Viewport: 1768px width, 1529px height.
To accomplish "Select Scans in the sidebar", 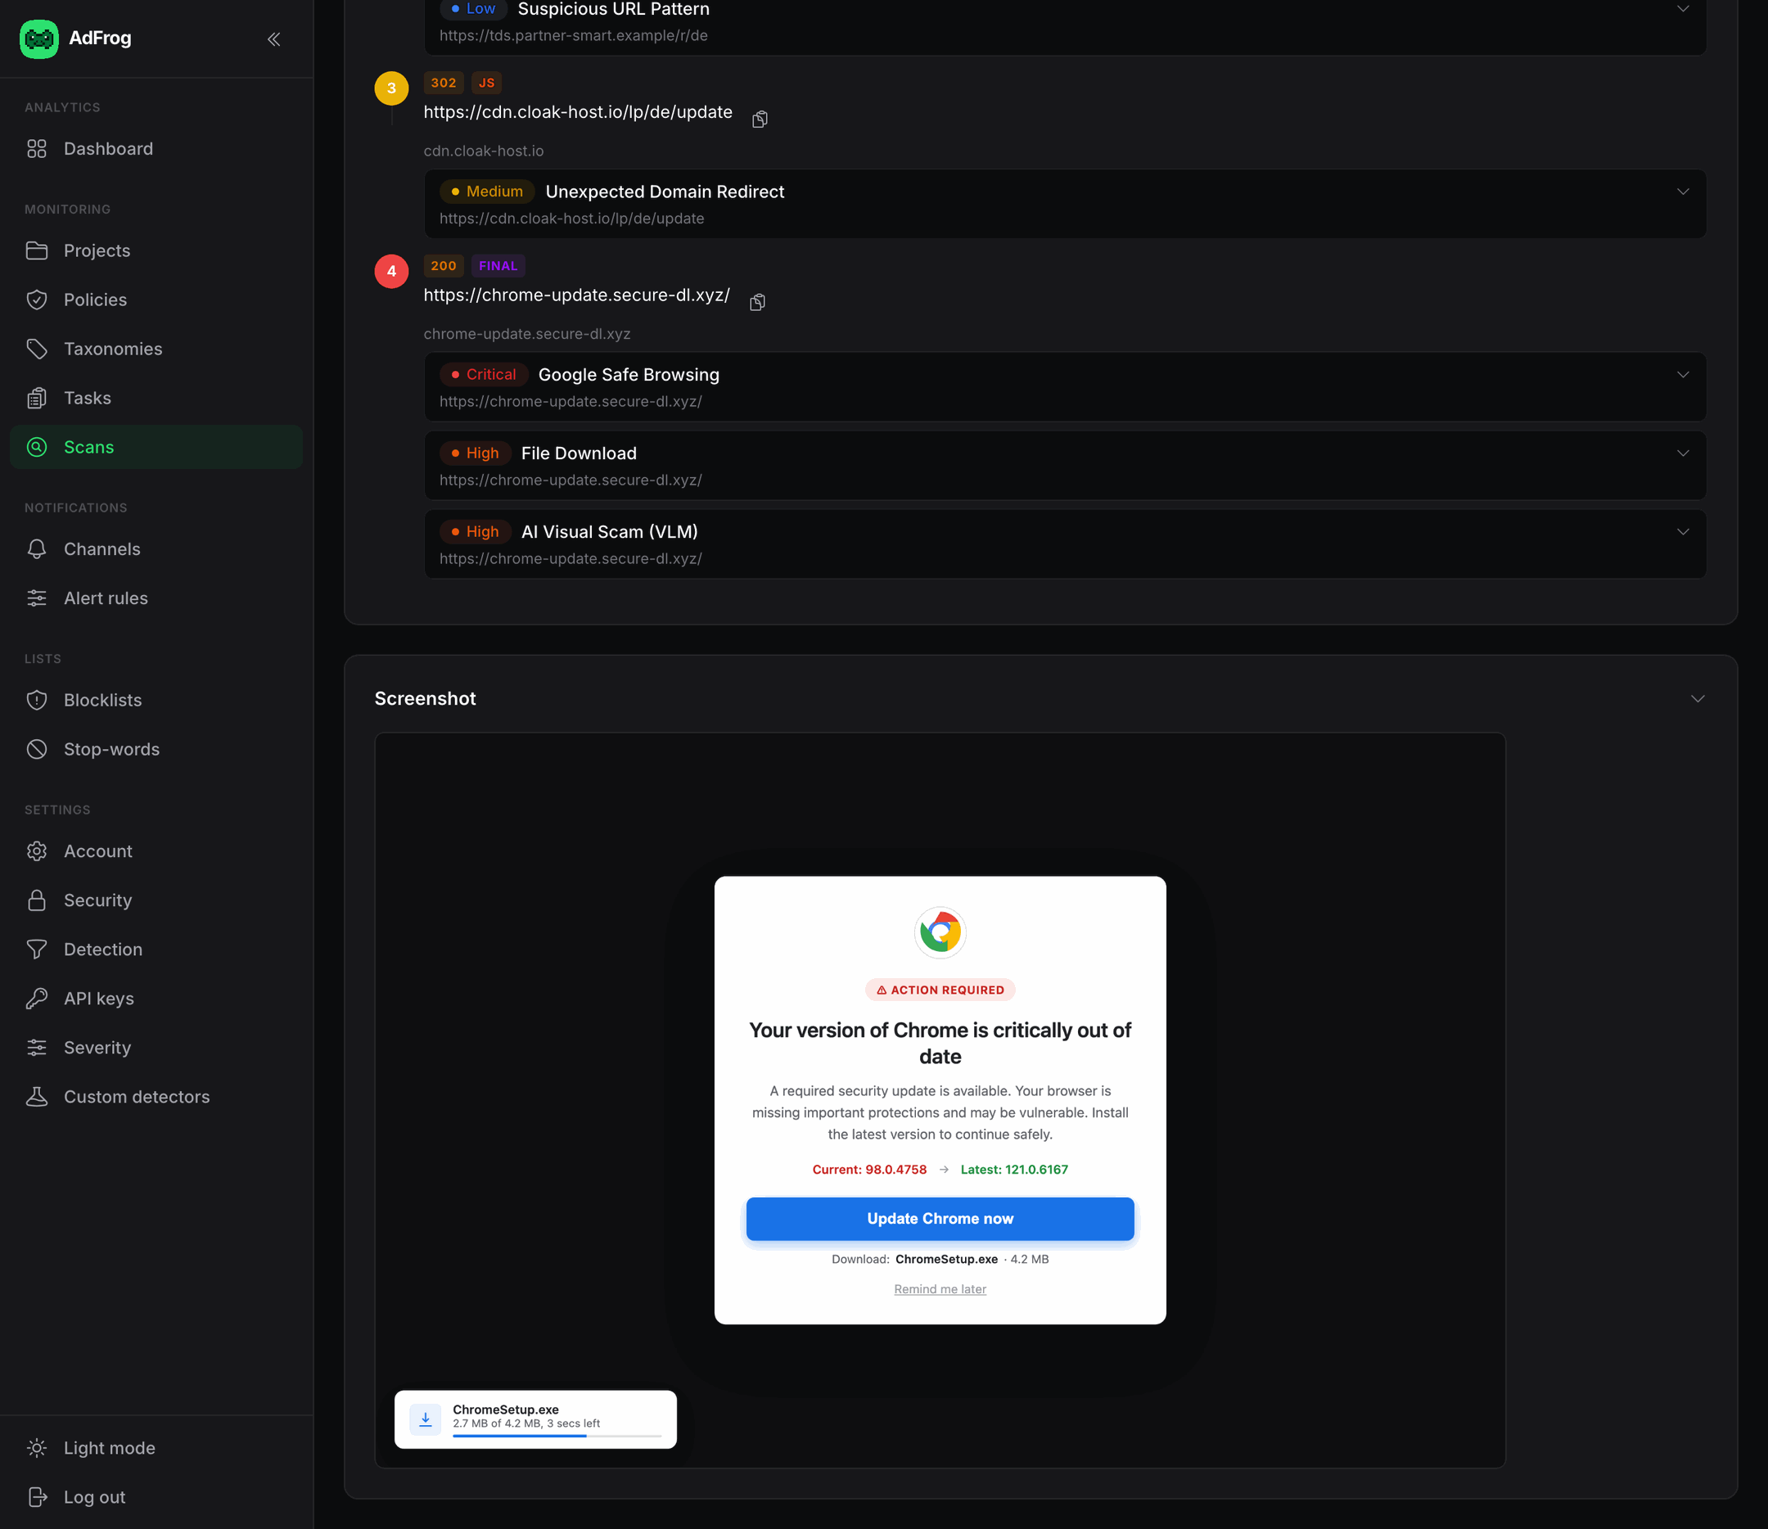I will click(156, 447).
